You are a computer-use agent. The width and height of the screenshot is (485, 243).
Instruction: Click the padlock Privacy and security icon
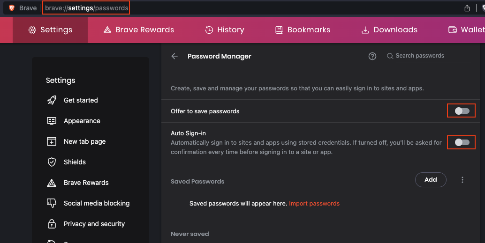[52, 223]
